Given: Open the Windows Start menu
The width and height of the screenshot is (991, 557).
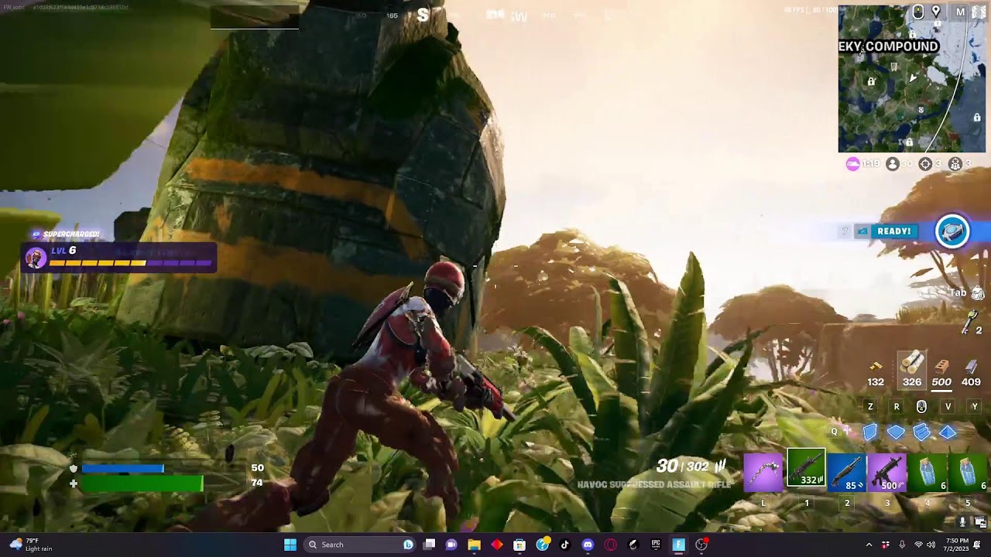Looking at the screenshot, I should 290,545.
